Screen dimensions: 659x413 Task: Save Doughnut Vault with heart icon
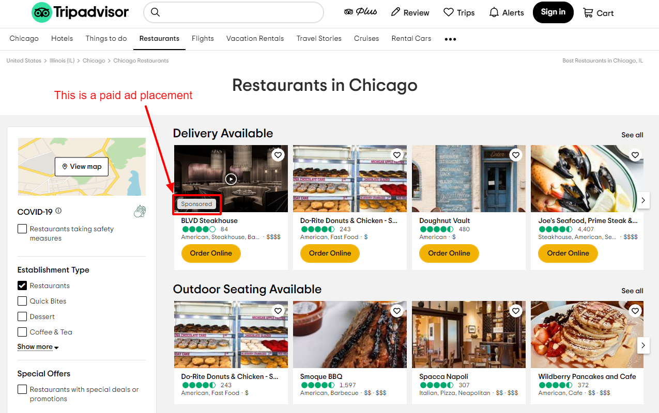pyautogui.click(x=516, y=155)
